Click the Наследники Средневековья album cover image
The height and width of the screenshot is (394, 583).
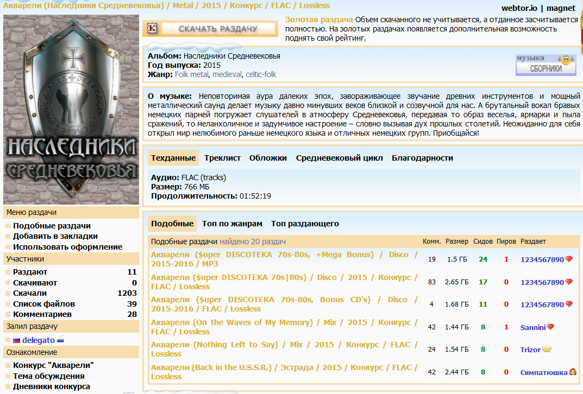pyautogui.click(x=71, y=110)
